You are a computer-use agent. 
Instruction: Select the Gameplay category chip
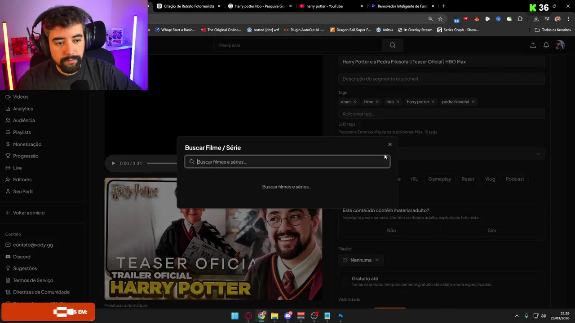pos(439,179)
